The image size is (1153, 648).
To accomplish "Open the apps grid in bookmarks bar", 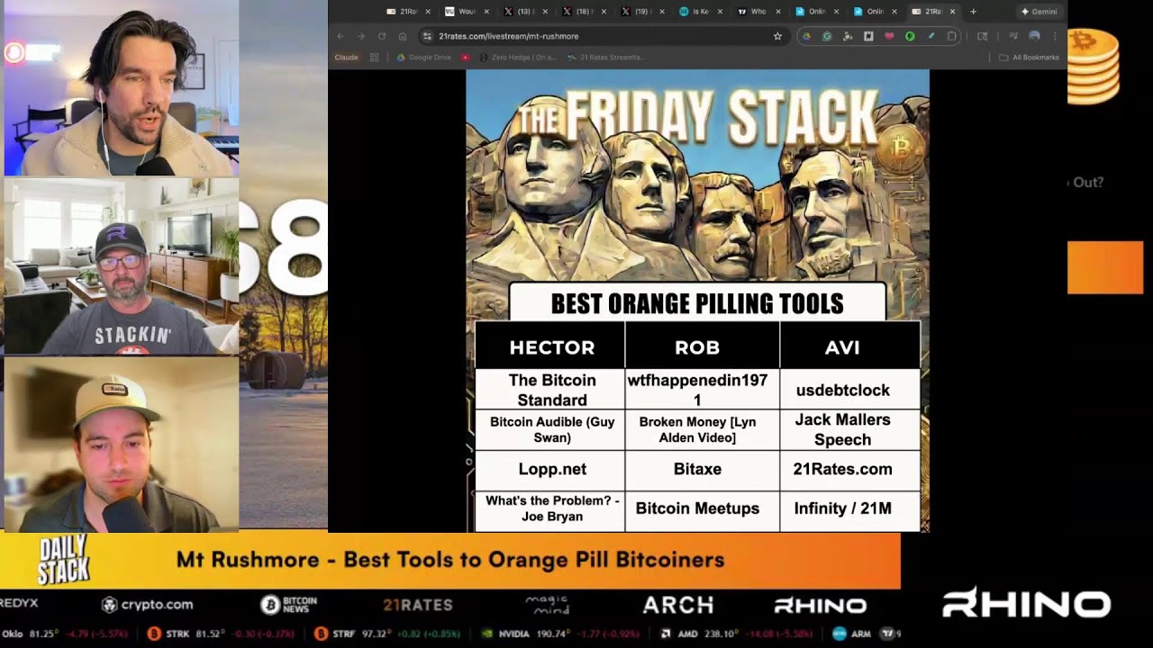I will pyautogui.click(x=374, y=58).
